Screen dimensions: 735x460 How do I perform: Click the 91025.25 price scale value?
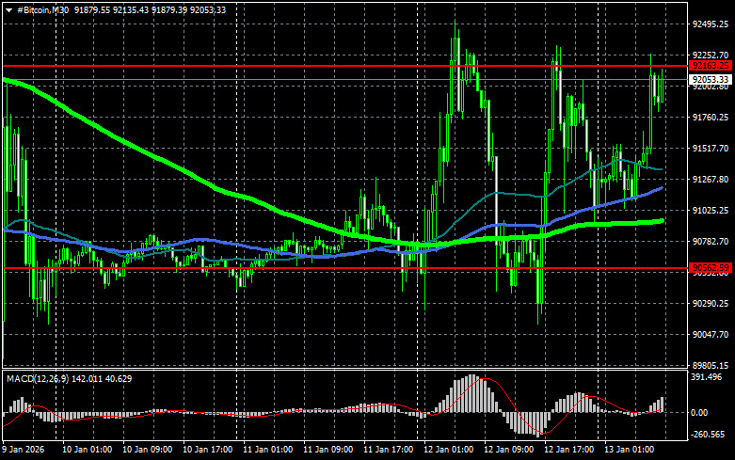pyautogui.click(x=711, y=211)
